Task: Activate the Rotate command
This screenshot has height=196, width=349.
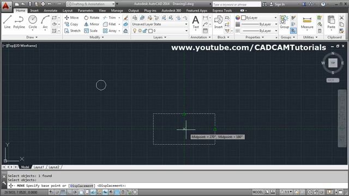Action: [92, 17]
